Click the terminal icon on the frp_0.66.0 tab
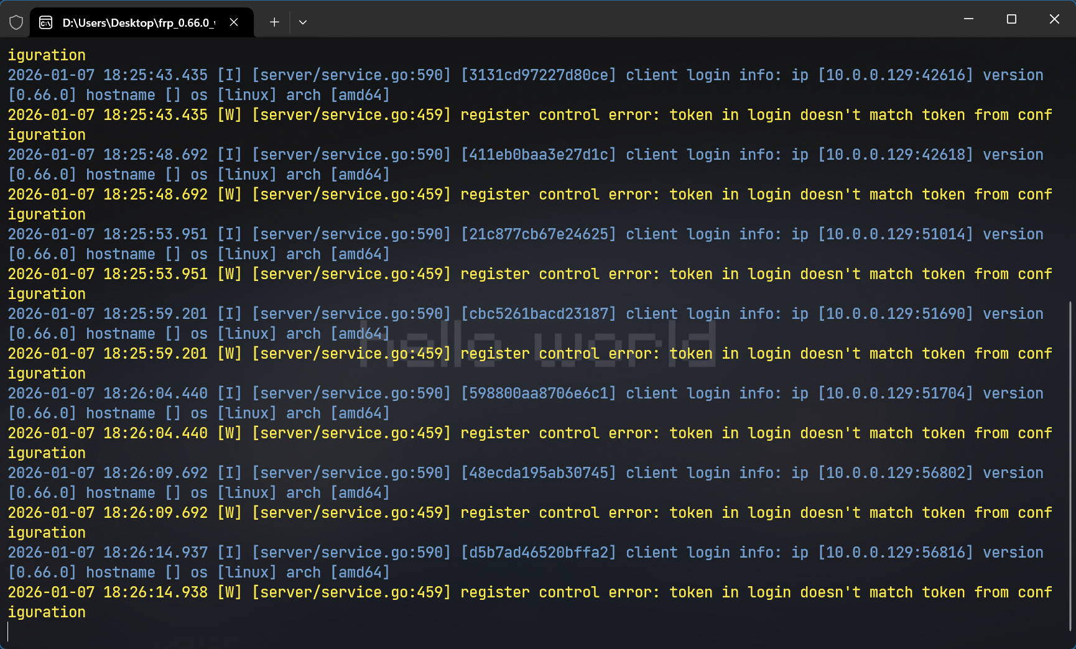 pos(45,22)
